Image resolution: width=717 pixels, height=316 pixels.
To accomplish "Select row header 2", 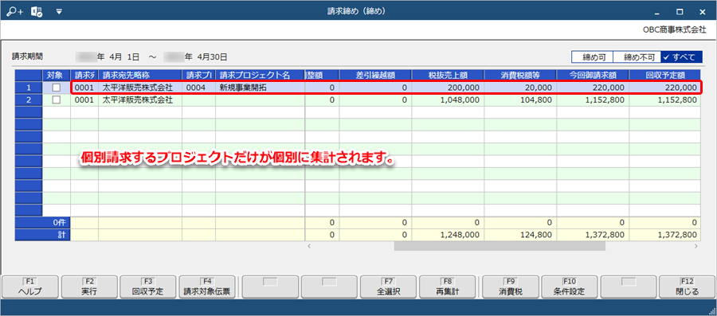I will [29, 100].
